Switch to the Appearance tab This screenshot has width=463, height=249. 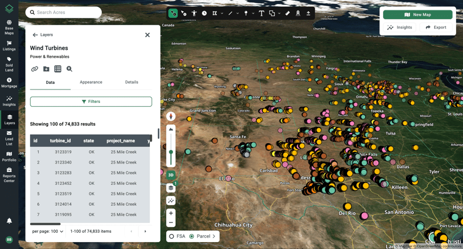coord(91,82)
